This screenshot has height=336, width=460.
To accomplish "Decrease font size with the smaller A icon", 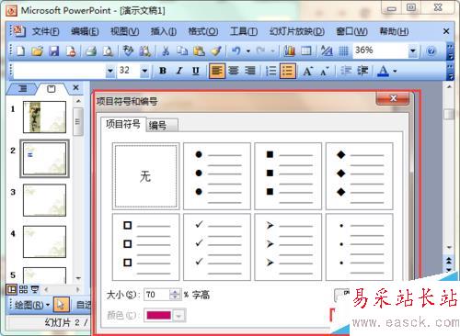I will pos(325,71).
